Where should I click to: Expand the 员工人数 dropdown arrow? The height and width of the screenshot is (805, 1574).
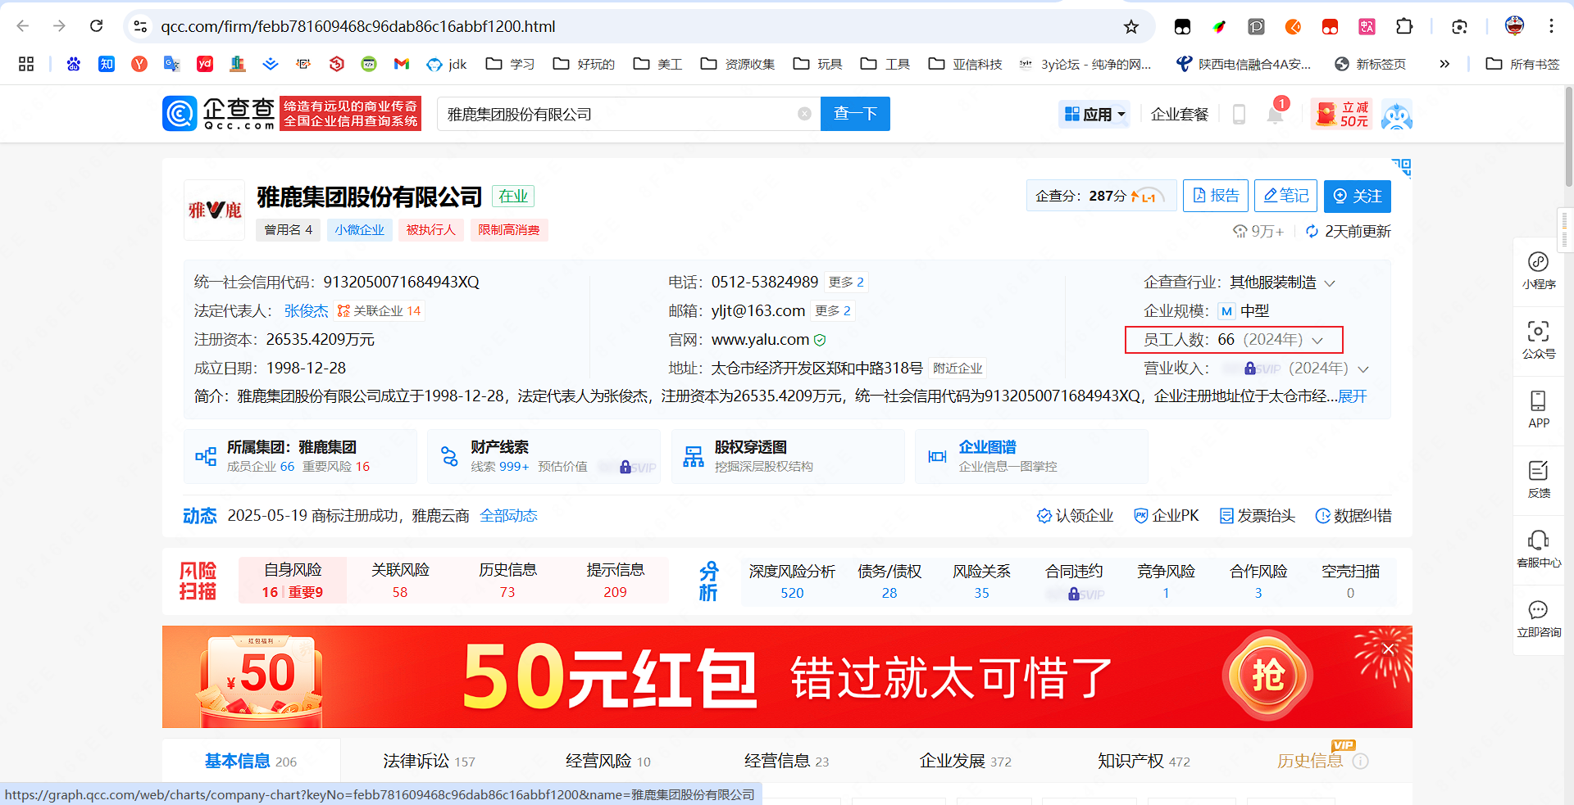[1317, 340]
